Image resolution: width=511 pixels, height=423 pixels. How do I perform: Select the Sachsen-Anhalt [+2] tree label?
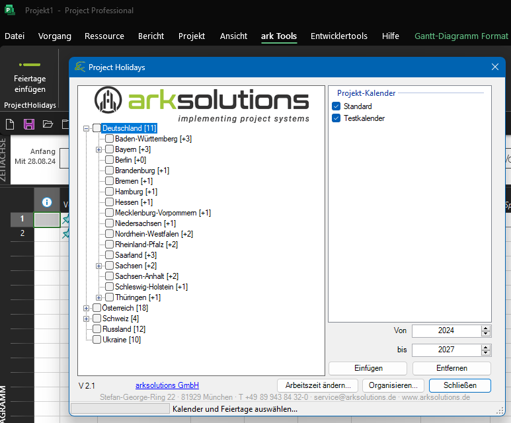pyautogui.click(x=147, y=276)
